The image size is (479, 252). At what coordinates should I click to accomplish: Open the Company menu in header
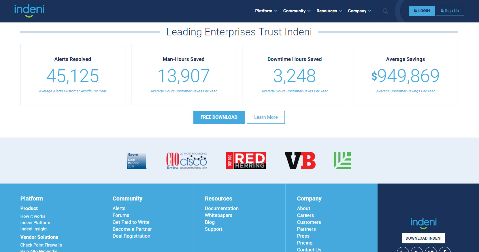click(x=359, y=11)
